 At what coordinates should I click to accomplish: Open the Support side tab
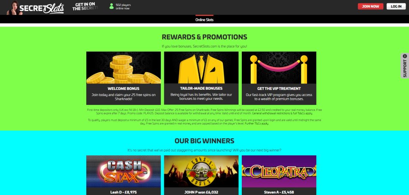pyautogui.click(x=405, y=66)
